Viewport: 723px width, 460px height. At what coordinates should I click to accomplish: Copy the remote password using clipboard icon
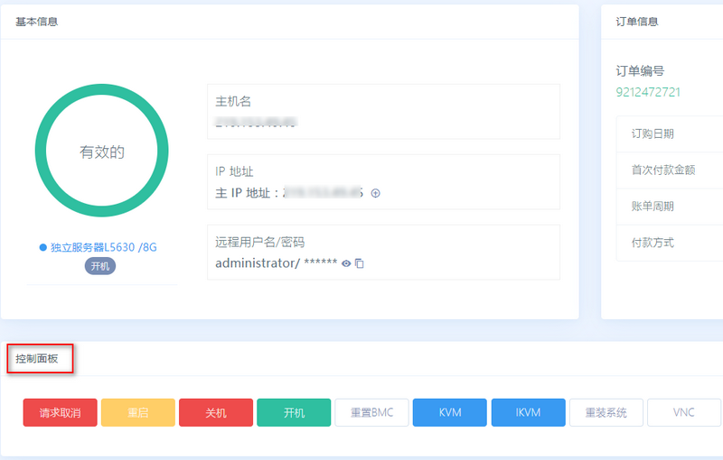click(360, 263)
